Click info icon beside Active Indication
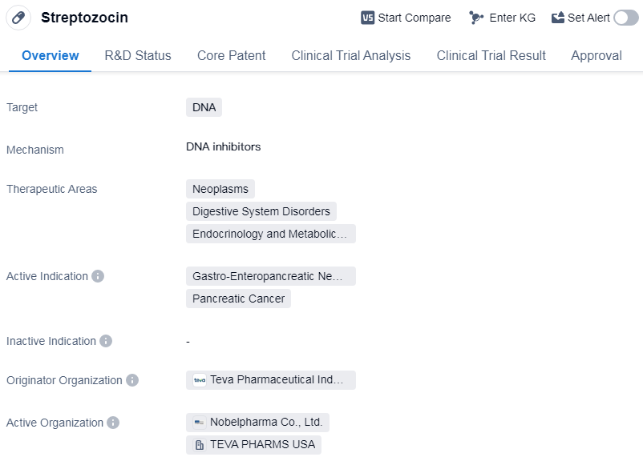 (x=98, y=276)
